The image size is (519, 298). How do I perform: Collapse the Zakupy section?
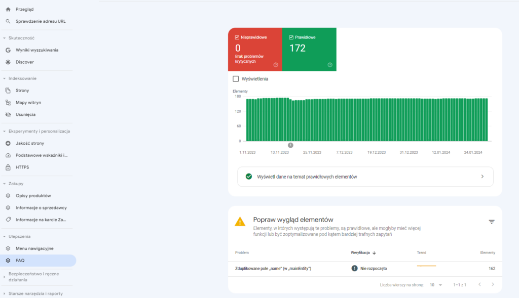click(4, 184)
